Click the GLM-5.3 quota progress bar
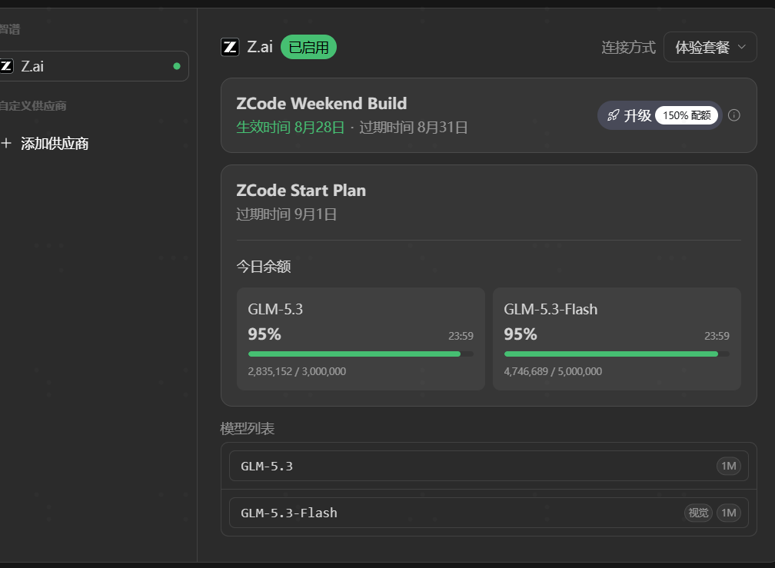The image size is (775, 568). point(361,354)
